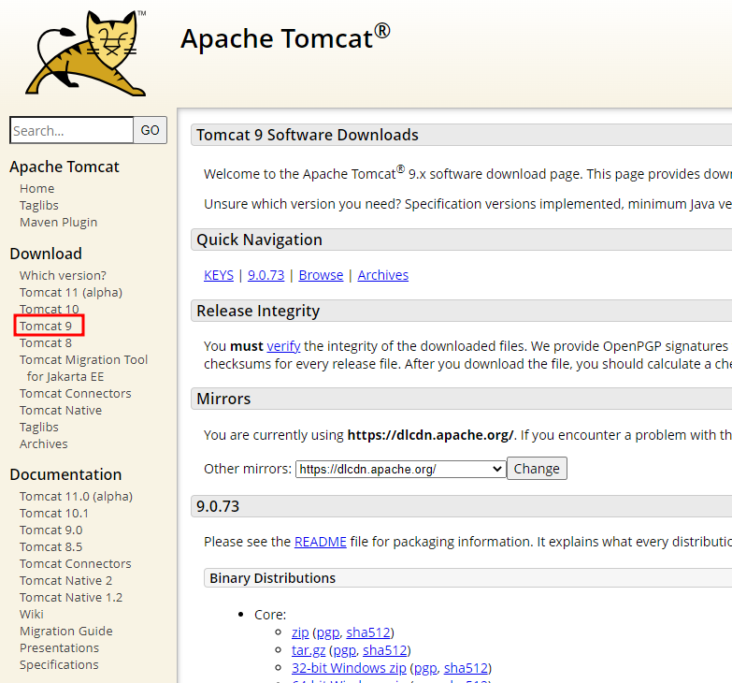Screen dimensions: 732x683
Task: Click the 'Binary Distributions' heading
Action: 273,578
